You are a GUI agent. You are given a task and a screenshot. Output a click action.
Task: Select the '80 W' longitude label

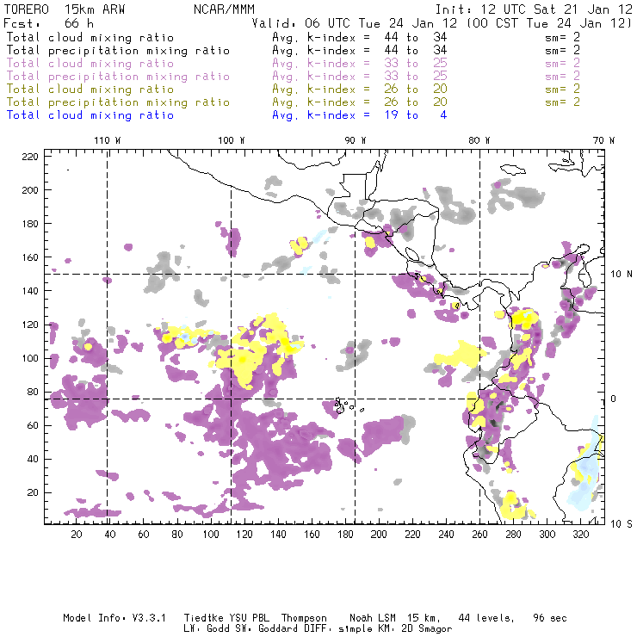click(x=479, y=140)
